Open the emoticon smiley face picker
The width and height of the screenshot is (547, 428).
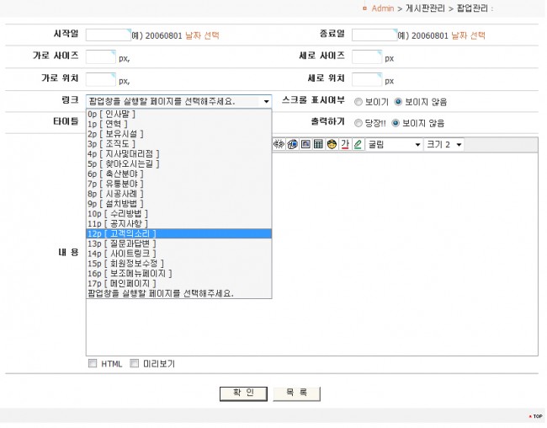332,145
